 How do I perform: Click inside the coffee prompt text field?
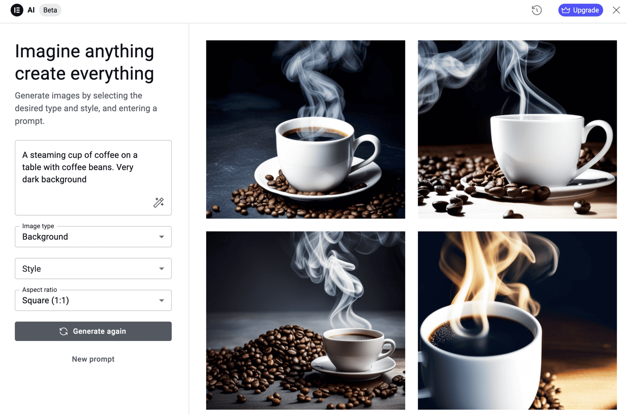(x=93, y=178)
